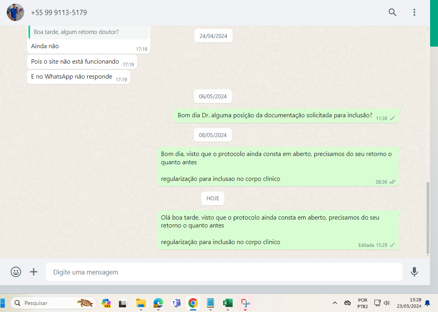Expand hidden system tray icons chevron
Image resolution: width=438 pixels, height=312 pixels.
pos(335,303)
